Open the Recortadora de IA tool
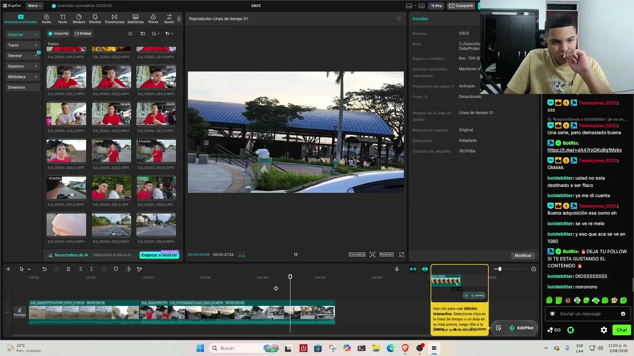The width and height of the screenshot is (634, 356). 68,255
